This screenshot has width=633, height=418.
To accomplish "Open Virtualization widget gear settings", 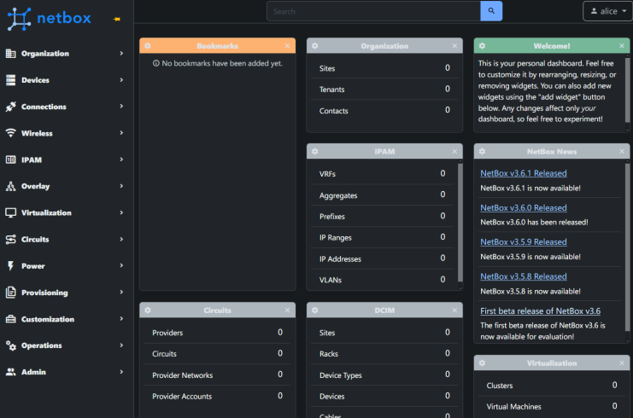I will coord(482,363).
